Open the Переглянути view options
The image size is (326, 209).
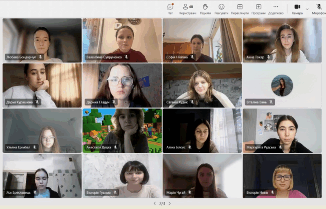240,8
